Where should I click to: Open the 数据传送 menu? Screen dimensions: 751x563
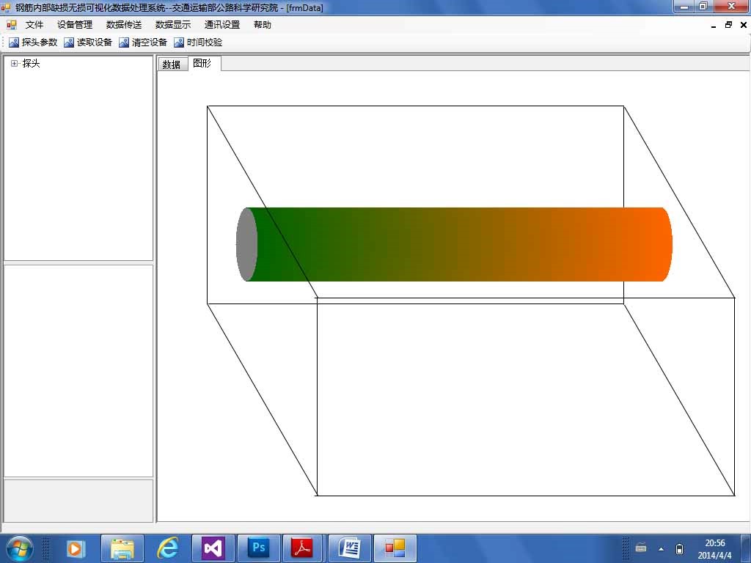[x=124, y=25]
